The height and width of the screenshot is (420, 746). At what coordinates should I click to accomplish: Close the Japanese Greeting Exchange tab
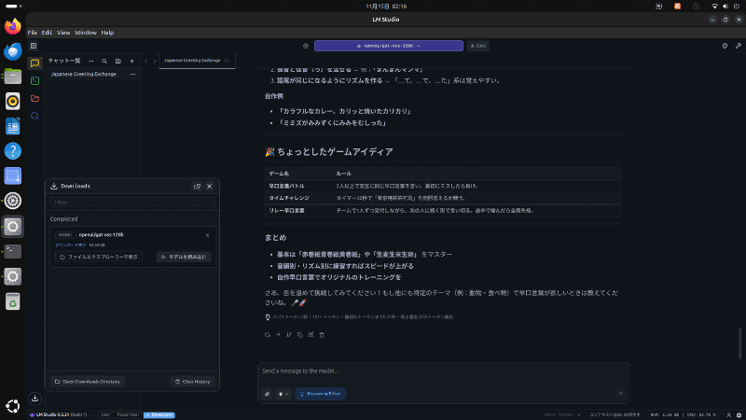tap(227, 61)
